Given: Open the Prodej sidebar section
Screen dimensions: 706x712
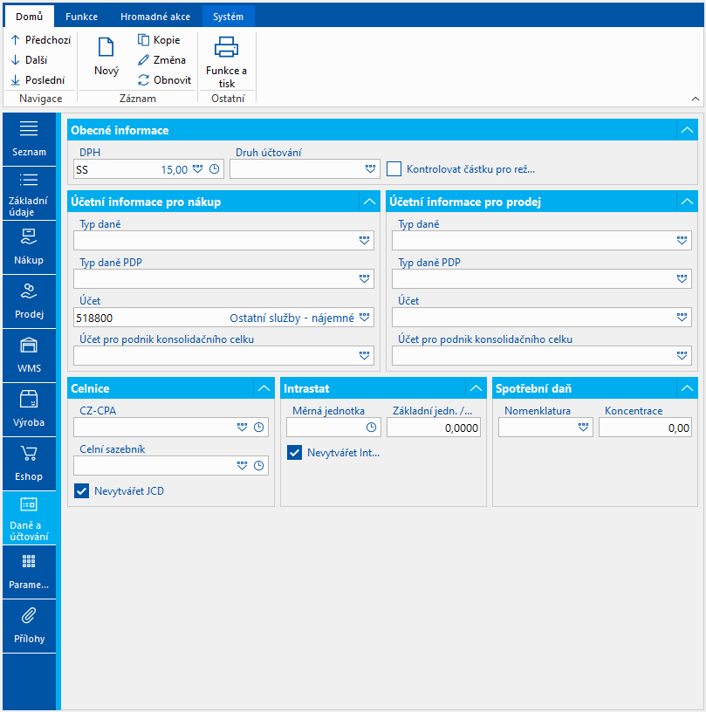Looking at the screenshot, I should point(29,302).
